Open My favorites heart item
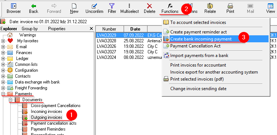This screenshot has width=277, height=135. tap(28, 41)
